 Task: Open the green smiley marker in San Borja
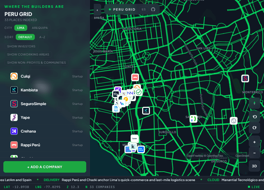[x=194, y=119]
